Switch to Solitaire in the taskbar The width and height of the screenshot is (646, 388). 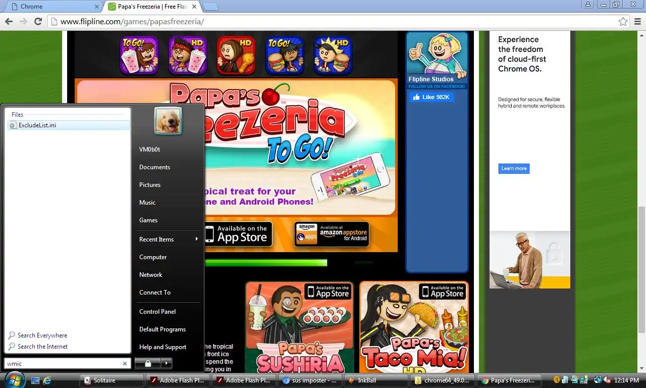tap(112, 380)
